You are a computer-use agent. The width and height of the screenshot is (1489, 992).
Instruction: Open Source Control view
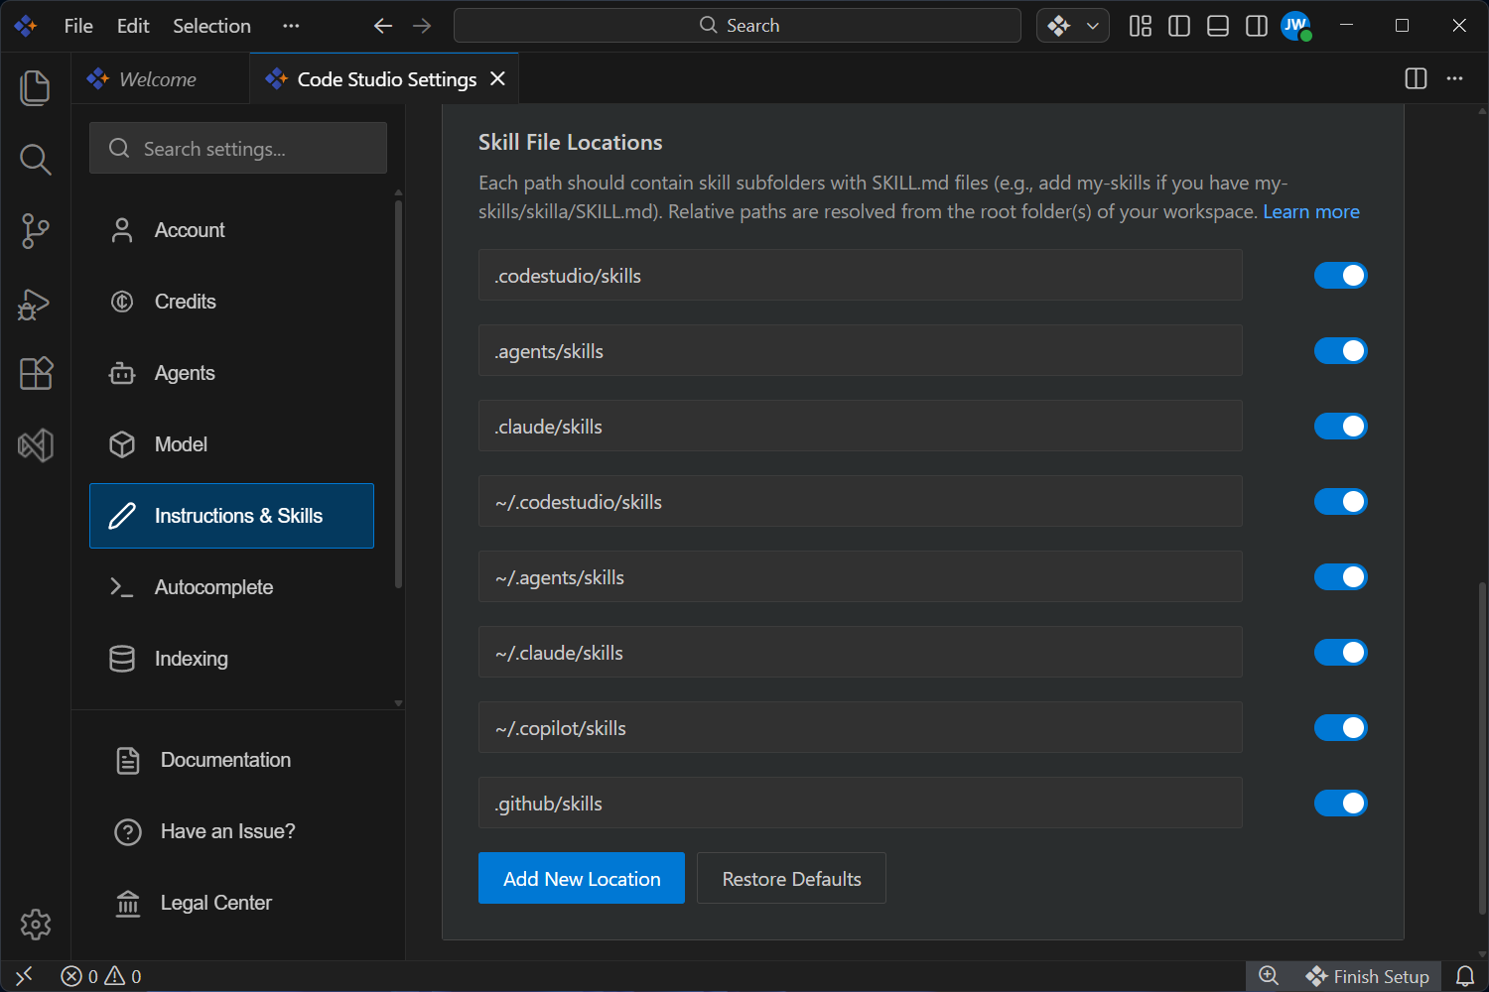[x=36, y=230]
